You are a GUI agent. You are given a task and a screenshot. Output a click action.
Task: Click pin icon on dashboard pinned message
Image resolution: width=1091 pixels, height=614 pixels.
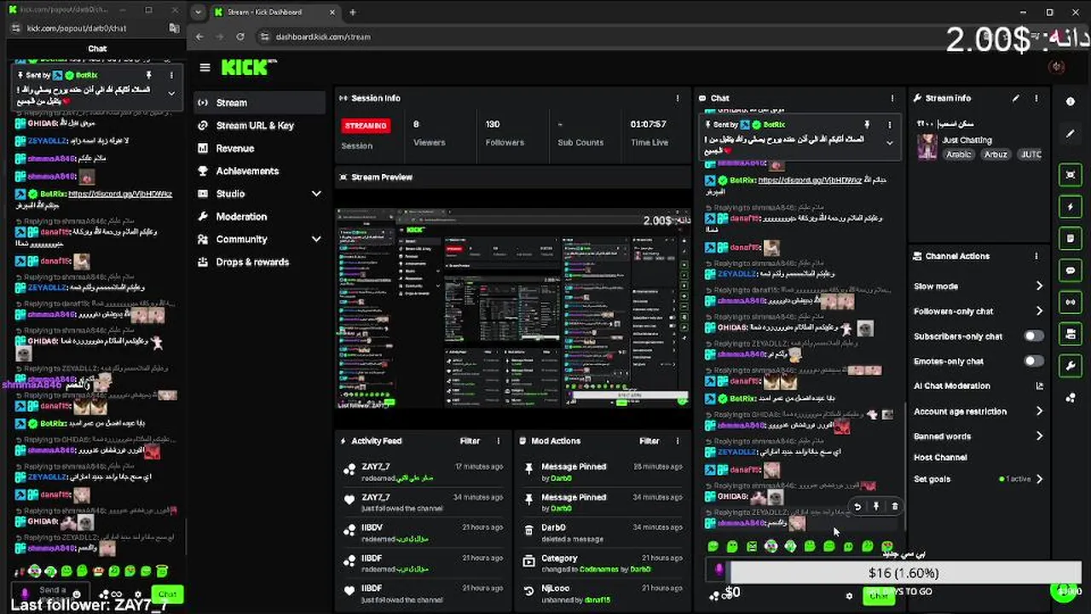point(867,125)
